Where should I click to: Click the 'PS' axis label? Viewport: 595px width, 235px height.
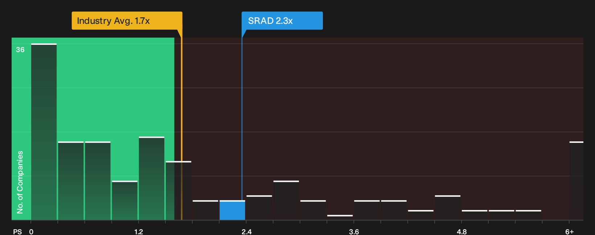pyautogui.click(x=17, y=232)
